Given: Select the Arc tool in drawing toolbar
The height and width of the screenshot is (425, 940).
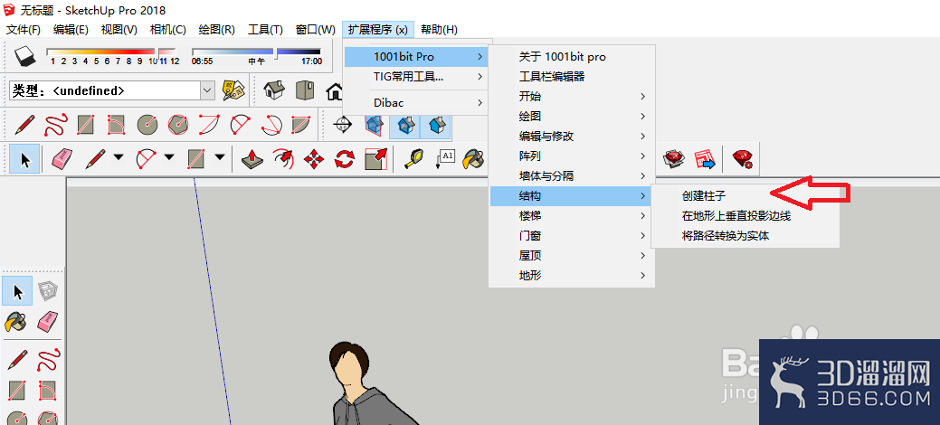Looking at the screenshot, I should click(209, 125).
